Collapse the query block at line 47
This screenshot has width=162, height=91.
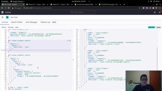tap(7, 44)
